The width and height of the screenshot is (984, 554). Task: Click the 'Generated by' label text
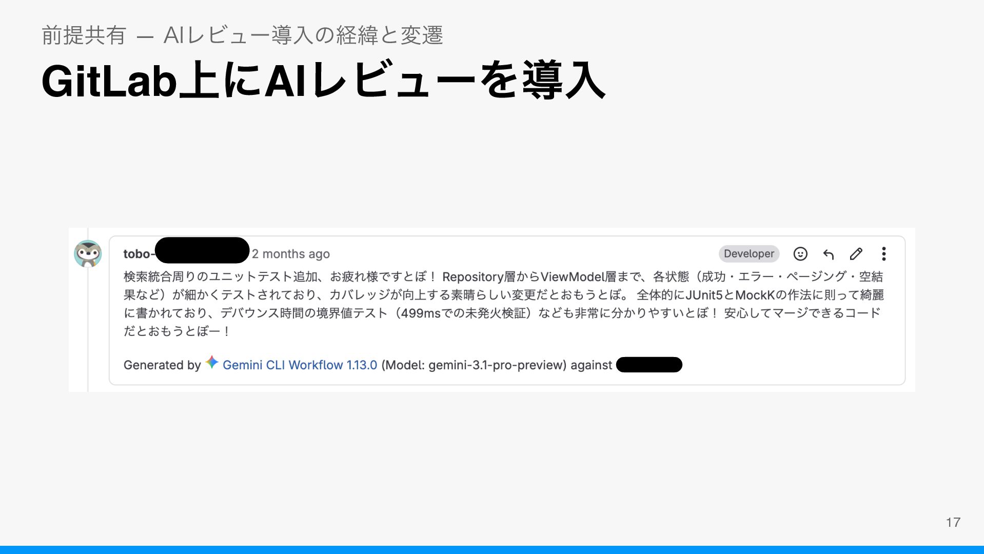[162, 365]
